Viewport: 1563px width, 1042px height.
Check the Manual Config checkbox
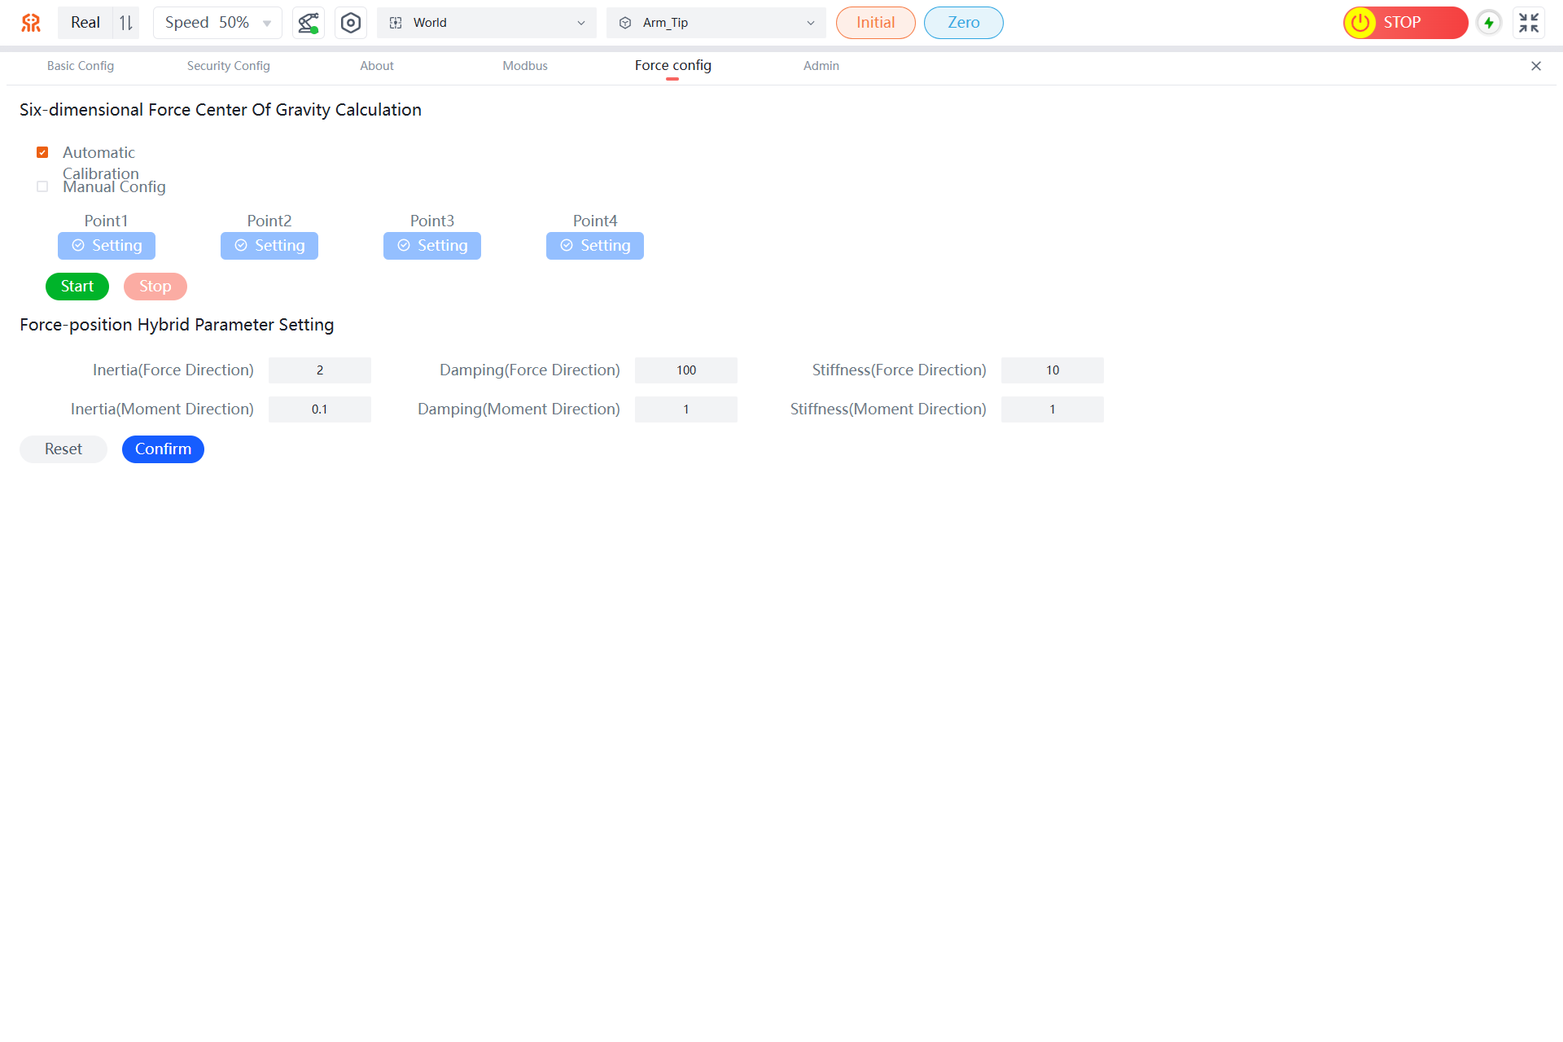pos(42,186)
